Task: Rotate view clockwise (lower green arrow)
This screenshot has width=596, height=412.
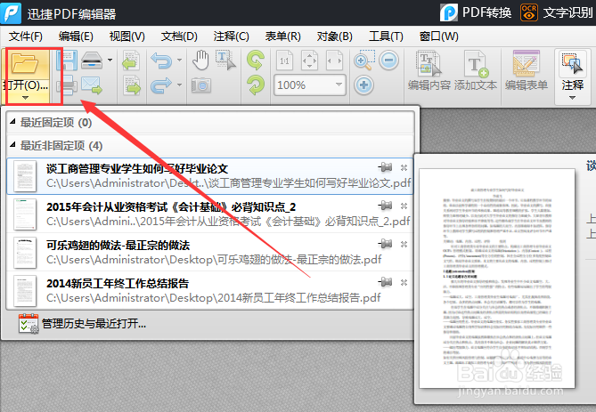Action: (x=256, y=85)
